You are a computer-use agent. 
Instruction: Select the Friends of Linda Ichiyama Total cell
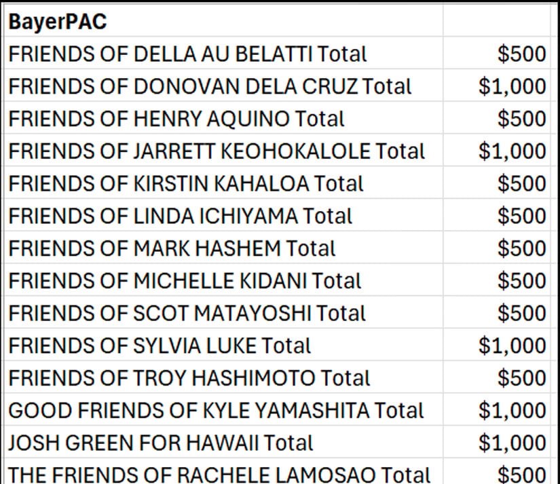pos(181,216)
